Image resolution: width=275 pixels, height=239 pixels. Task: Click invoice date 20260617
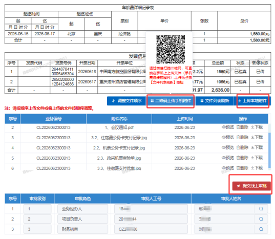(x=87, y=82)
